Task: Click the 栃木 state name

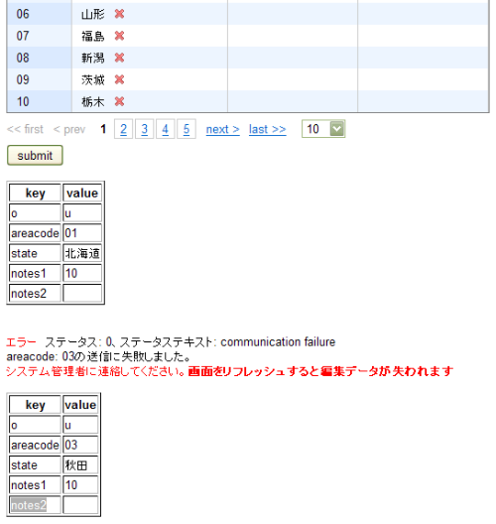Action: (x=93, y=101)
